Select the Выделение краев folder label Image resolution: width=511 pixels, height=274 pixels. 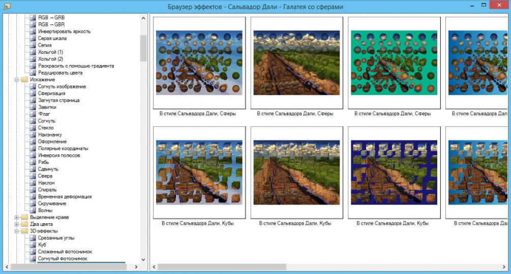click(x=49, y=217)
